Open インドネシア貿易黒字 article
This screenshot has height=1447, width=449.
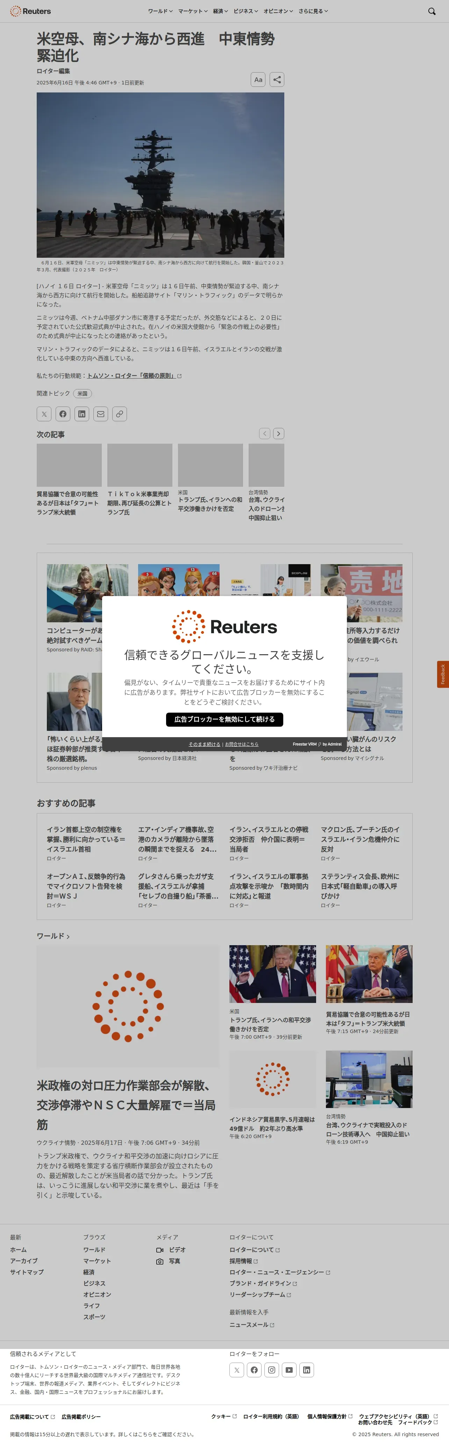point(272,1124)
